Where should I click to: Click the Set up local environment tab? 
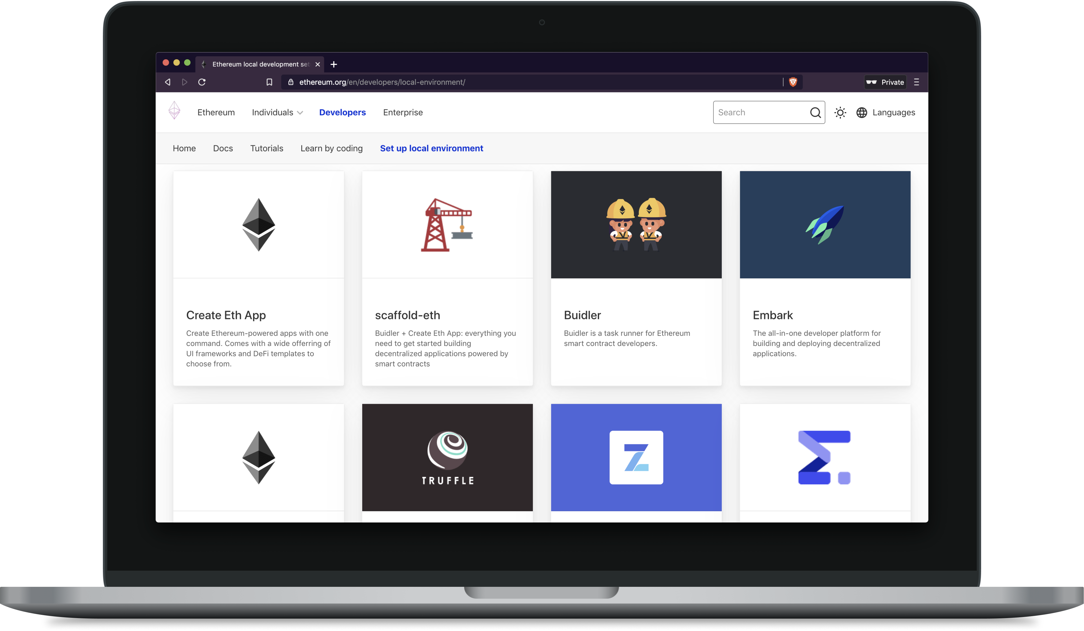click(431, 148)
